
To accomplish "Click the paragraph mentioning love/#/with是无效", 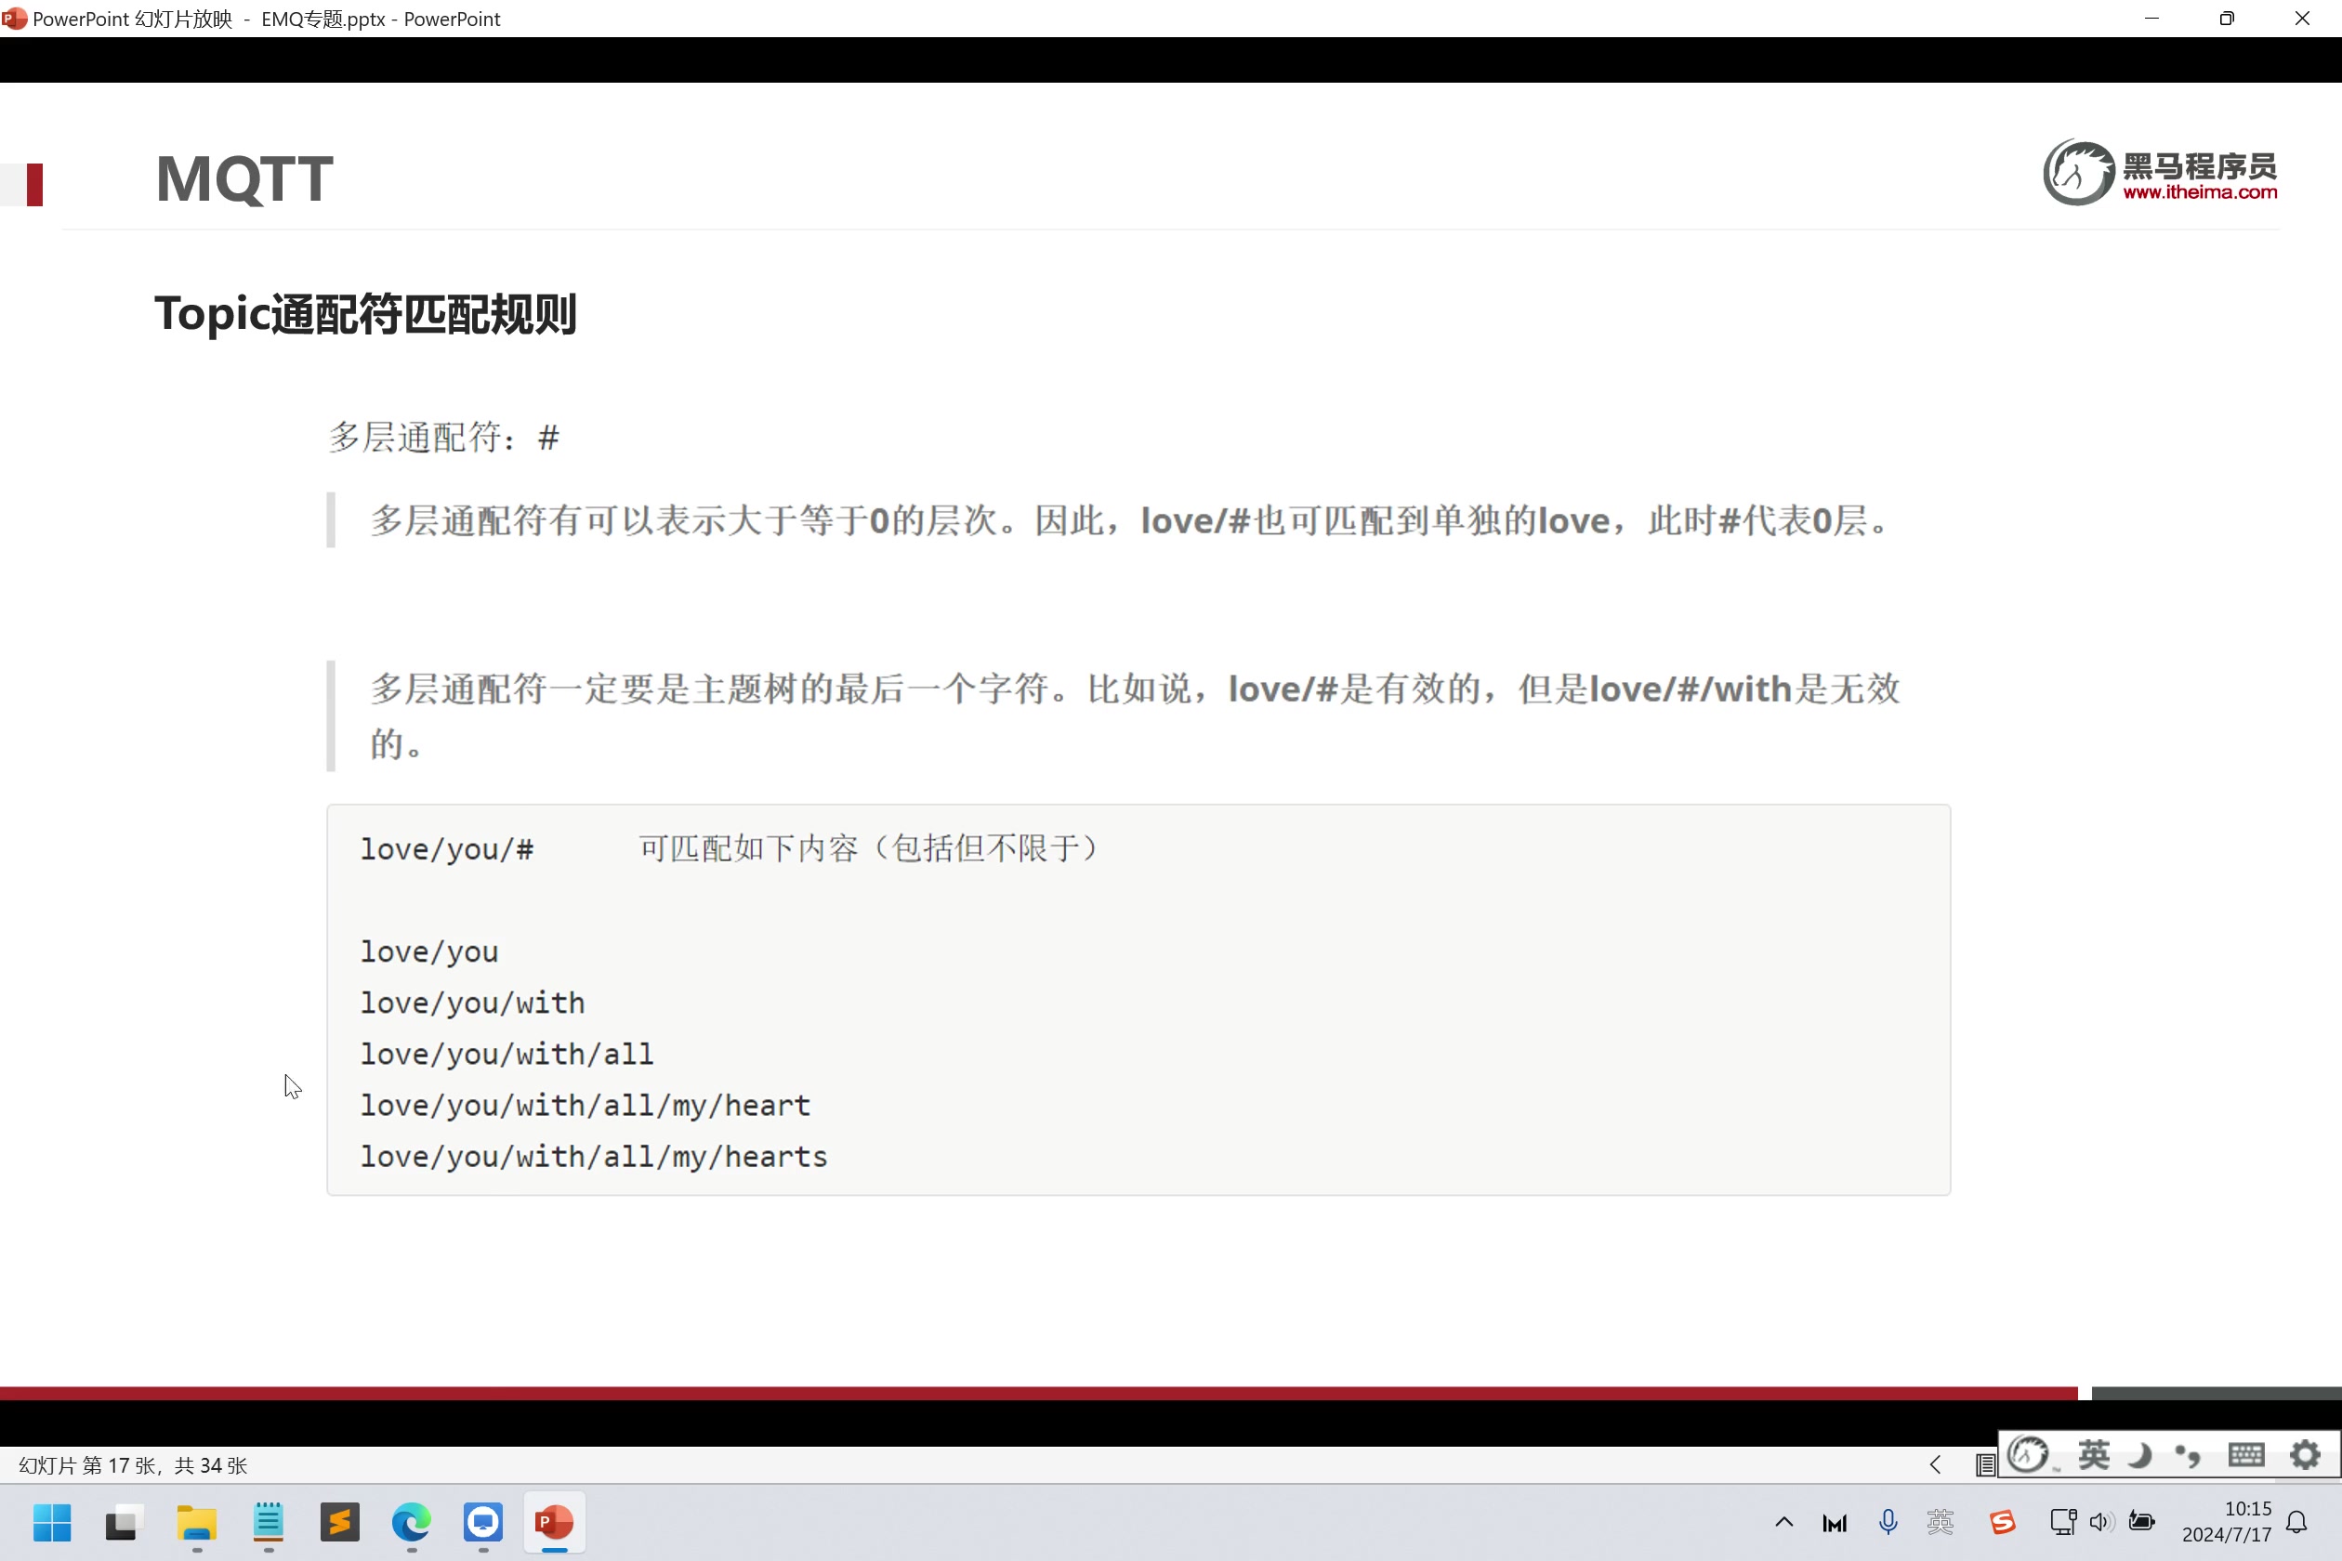I will 1135,715.
